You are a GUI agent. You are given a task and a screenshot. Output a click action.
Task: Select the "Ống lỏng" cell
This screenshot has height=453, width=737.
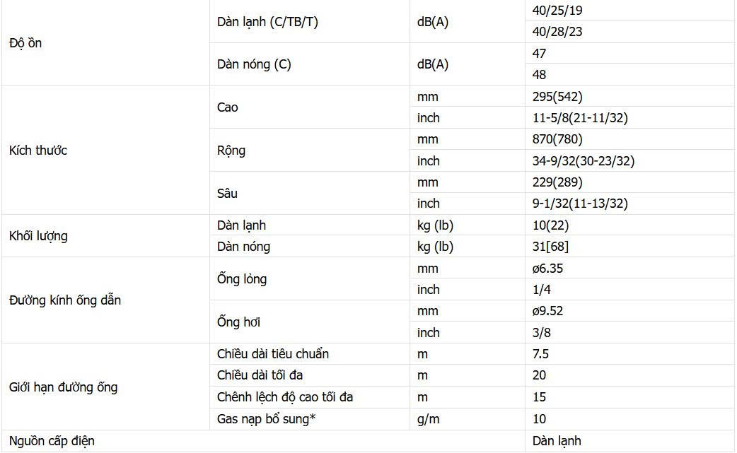pyautogui.click(x=242, y=279)
